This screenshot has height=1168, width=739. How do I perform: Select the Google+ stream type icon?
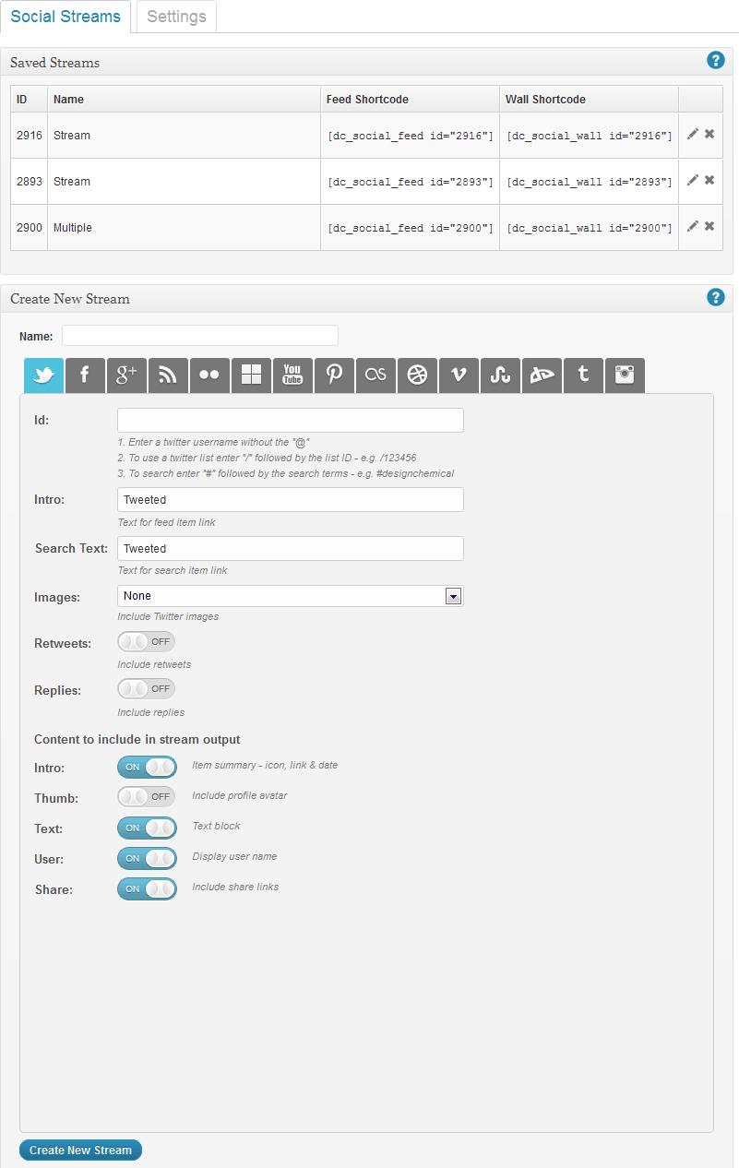coord(125,375)
